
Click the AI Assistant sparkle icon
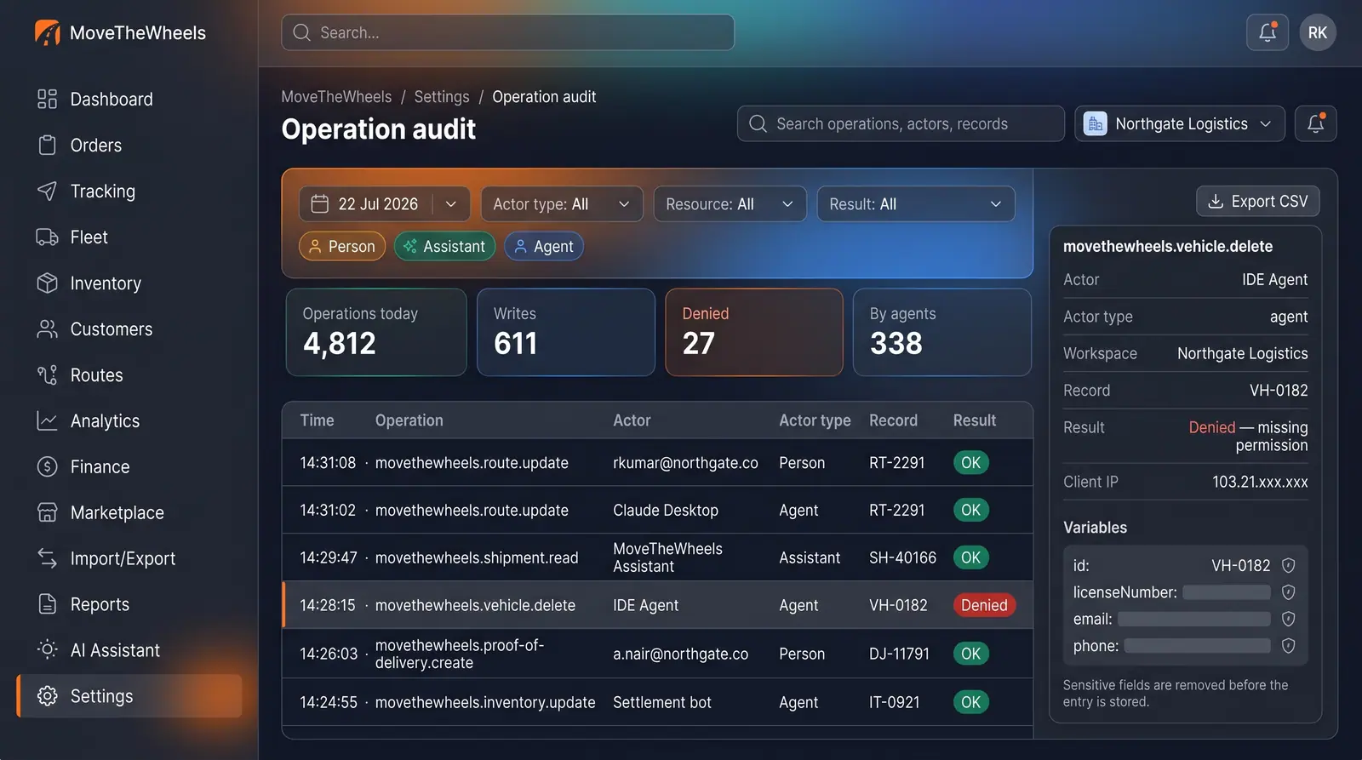click(47, 650)
